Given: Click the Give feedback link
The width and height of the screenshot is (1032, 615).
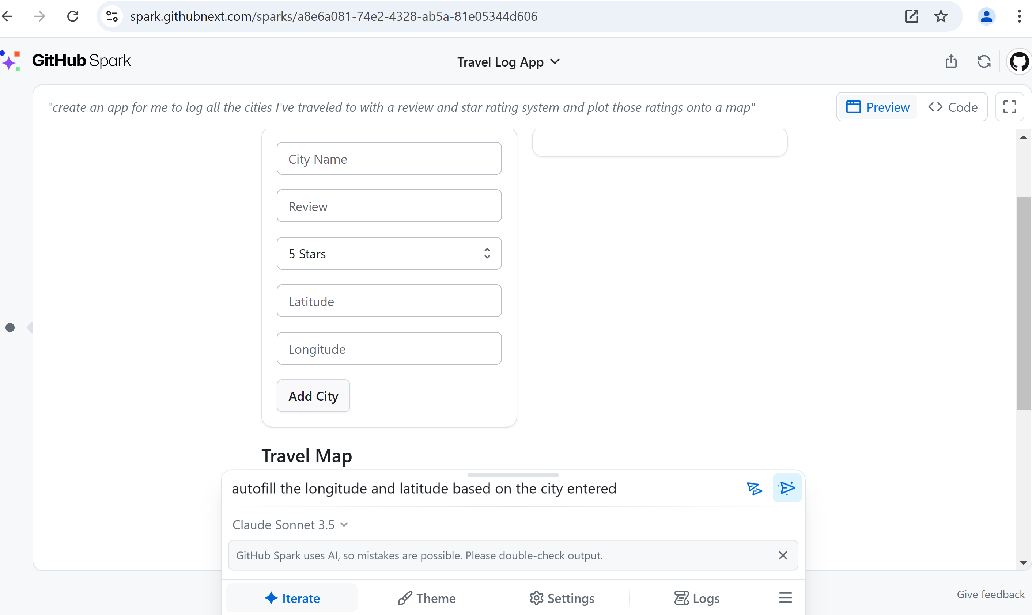Looking at the screenshot, I should coord(990,594).
